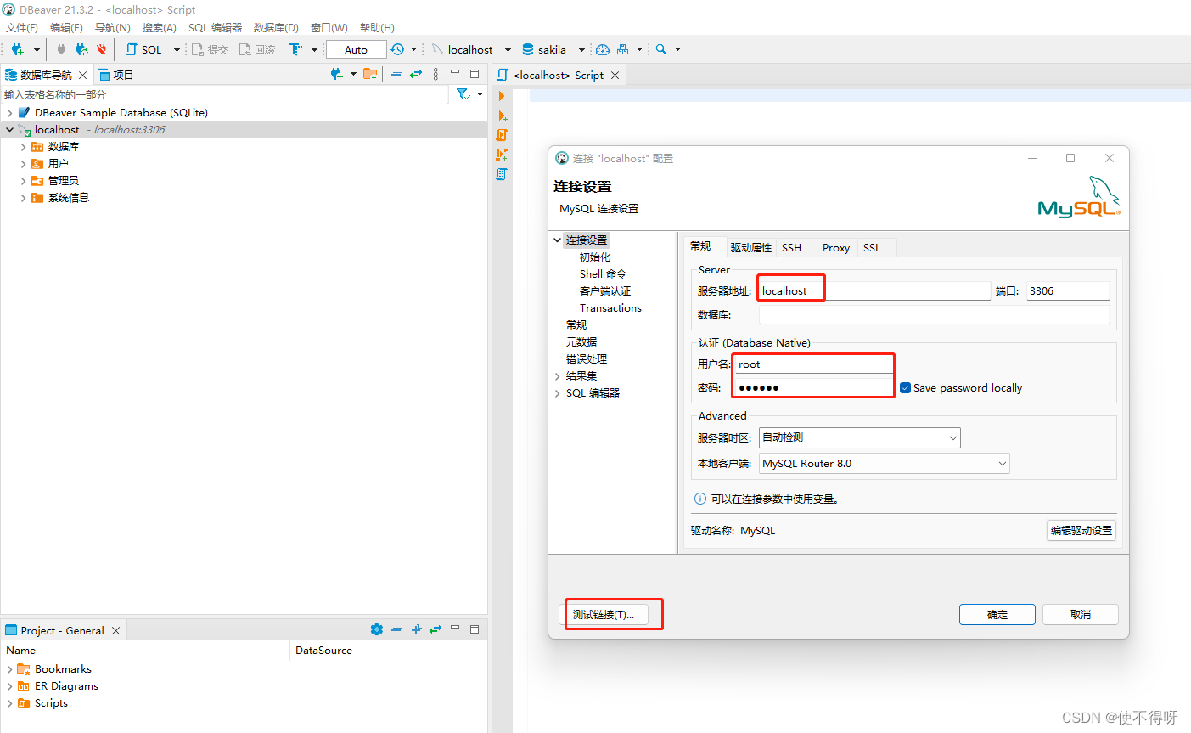Open a new SQL script via SQL button
Image resolution: width=1191 pixels, height=733 pixels.
(x=144, y=49)
